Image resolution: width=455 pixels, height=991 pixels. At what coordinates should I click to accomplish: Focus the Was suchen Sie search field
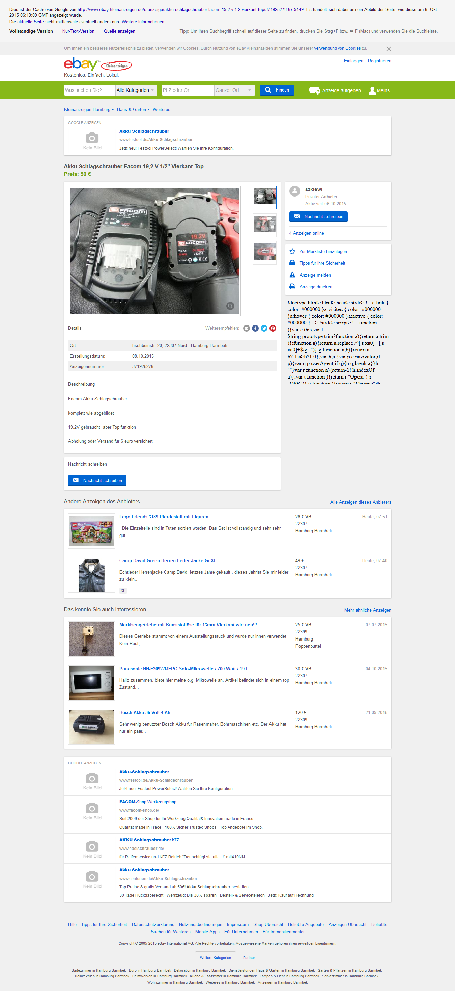click(x=89, y=90)
